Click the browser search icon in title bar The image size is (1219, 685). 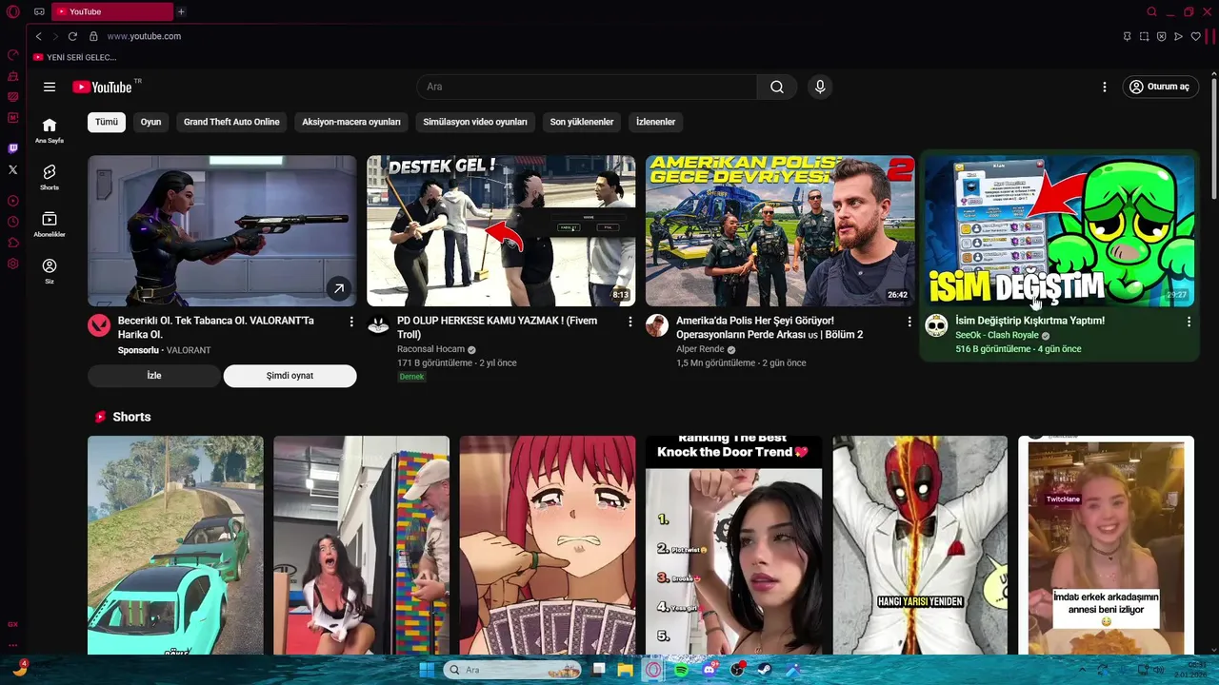[1151, 11]
